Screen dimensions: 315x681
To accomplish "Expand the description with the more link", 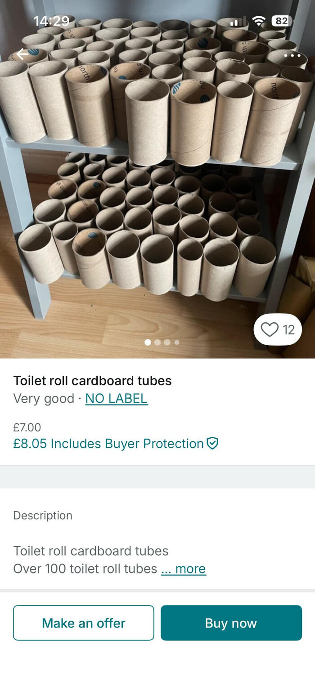I will [184, 569].
